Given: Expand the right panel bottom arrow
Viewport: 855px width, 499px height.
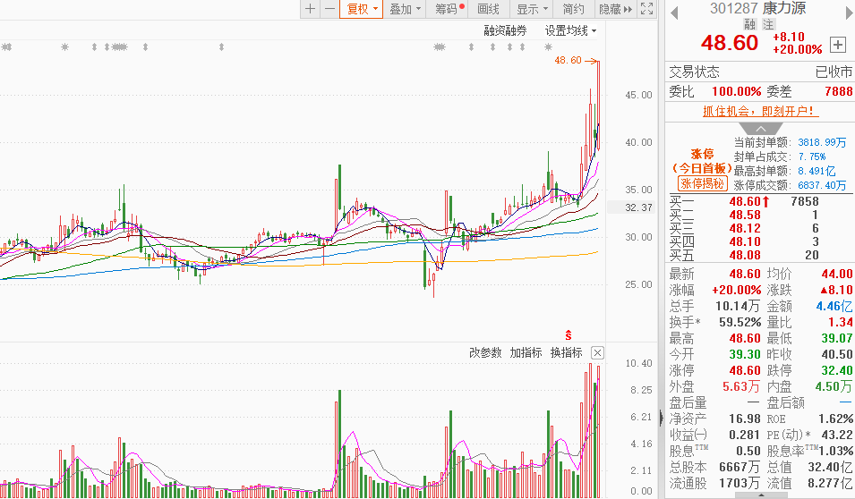Looking at the screenshot, I should 761,495.
